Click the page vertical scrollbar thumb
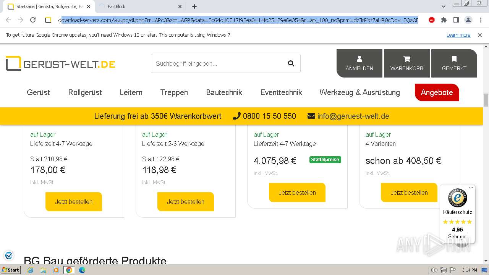Screen dimensions: 489x275 pos(486,100)
